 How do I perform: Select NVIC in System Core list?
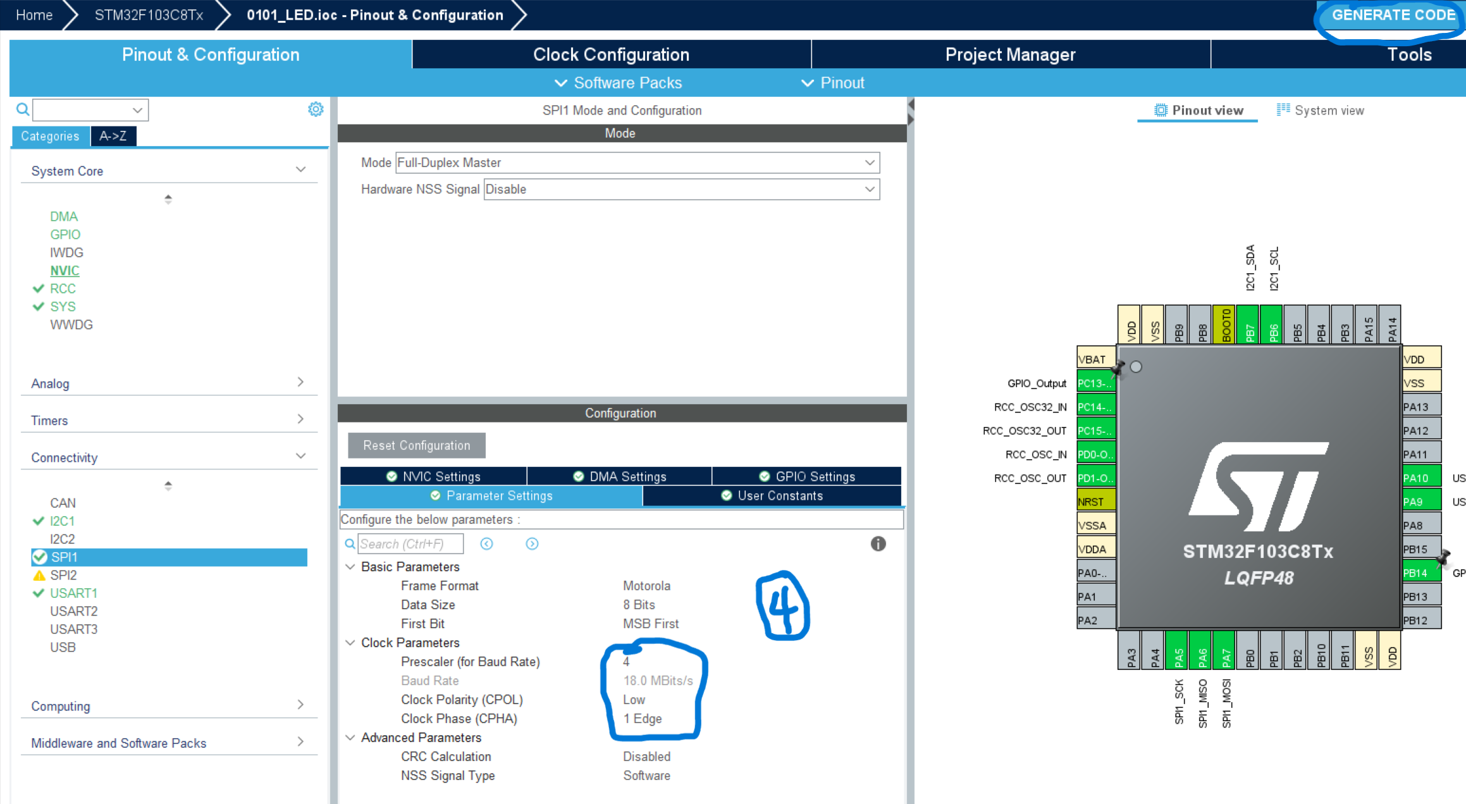(65, 271)
